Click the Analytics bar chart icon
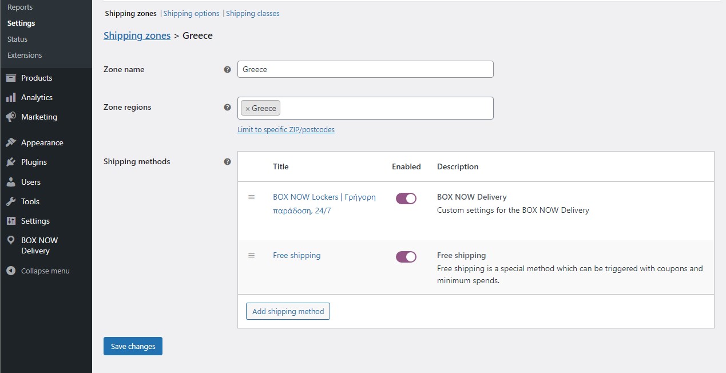This screenshot has height=373, width=726. pos(11,97)
